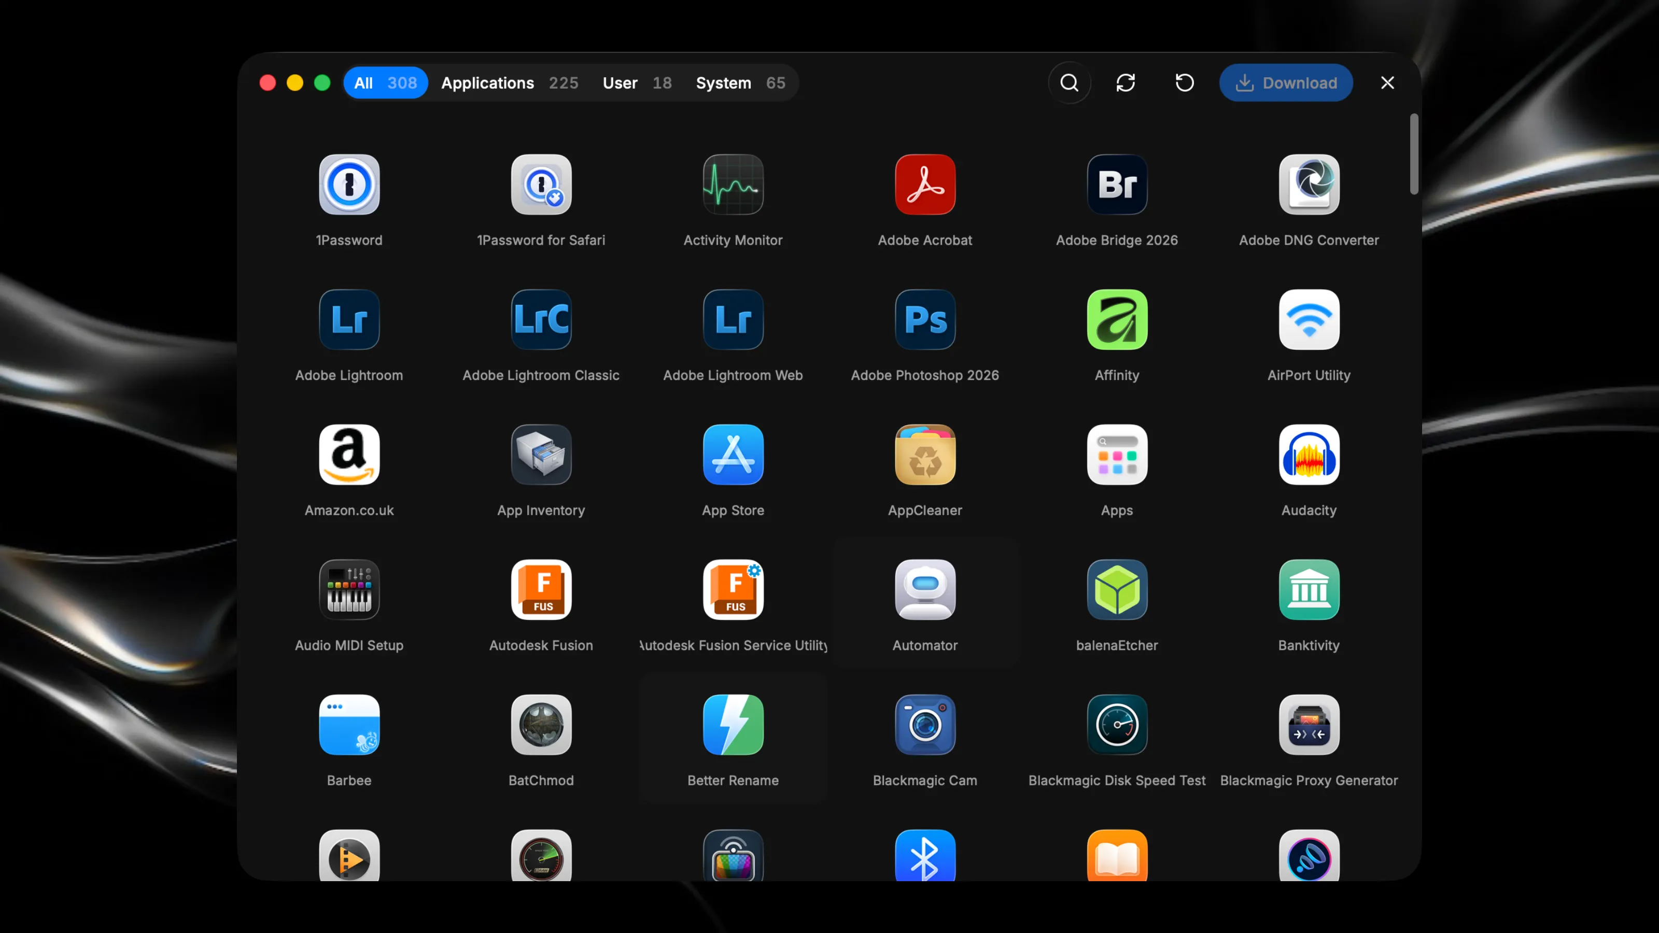The height and width of the screenshot is (933, 1659).
Task: Select the balenaEtcher icon
Action: point(1117,590)
